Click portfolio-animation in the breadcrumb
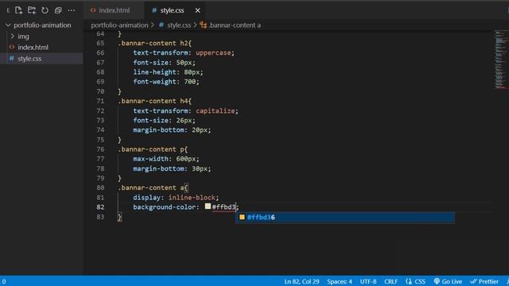Viewport: 509px width, 286px height. (x=119, y=25)
